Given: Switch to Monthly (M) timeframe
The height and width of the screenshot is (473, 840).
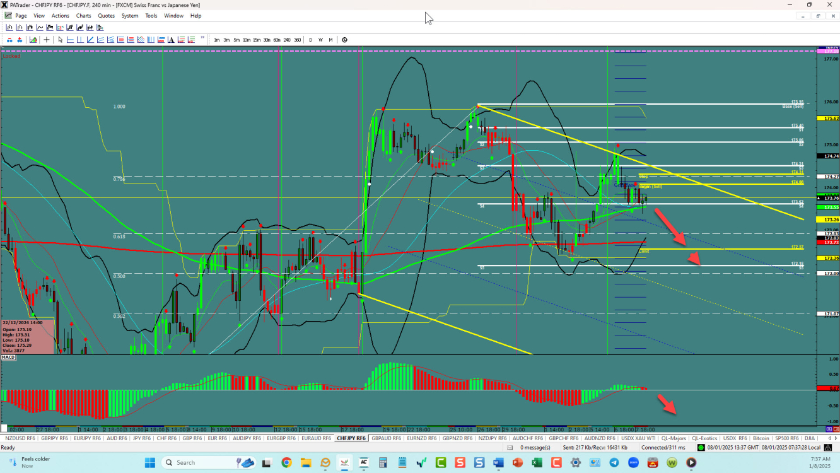Looking at the screenshot, I should (330, 40).
